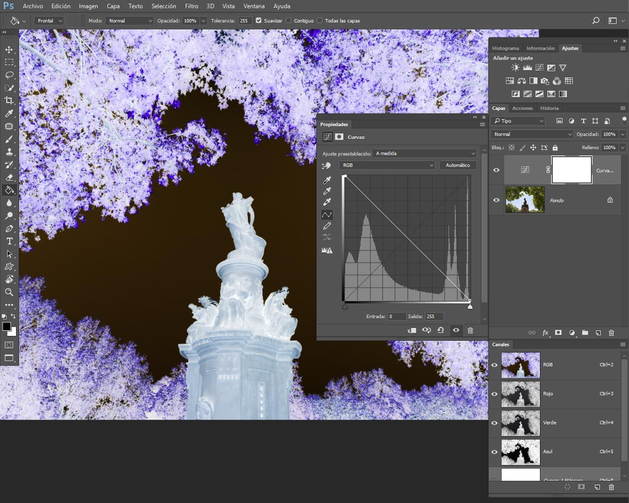Open the Canales panel menu
Screen dimensions: 629x503
(x=623, y=345)
